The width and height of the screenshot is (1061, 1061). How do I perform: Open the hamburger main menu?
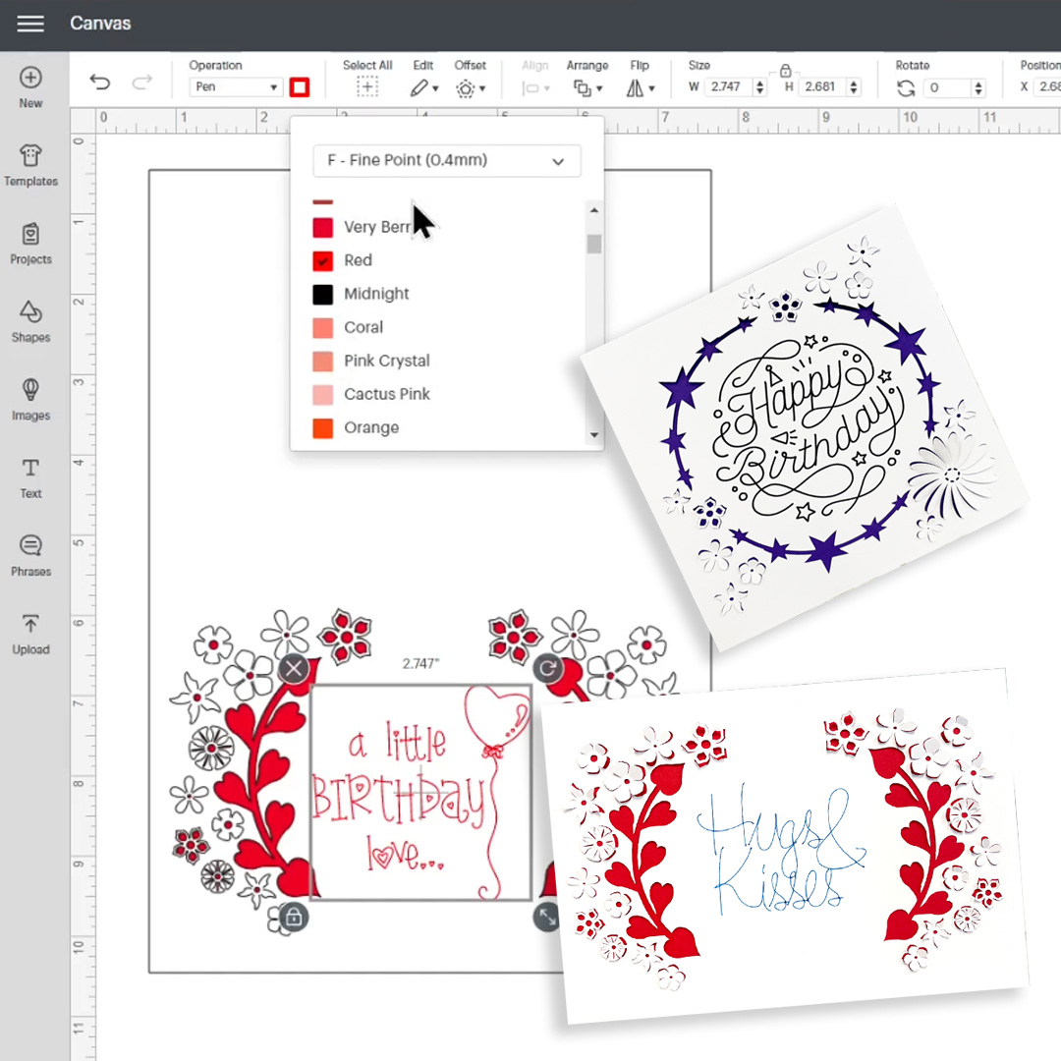click(x=30, y=24)
